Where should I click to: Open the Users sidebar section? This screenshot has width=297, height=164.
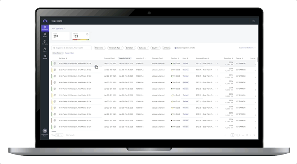click(x=45, y=50)
